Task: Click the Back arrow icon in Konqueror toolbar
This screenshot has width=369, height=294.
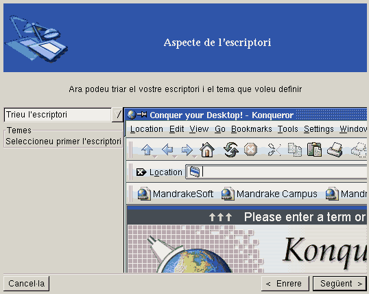Action: coord(167,150)
